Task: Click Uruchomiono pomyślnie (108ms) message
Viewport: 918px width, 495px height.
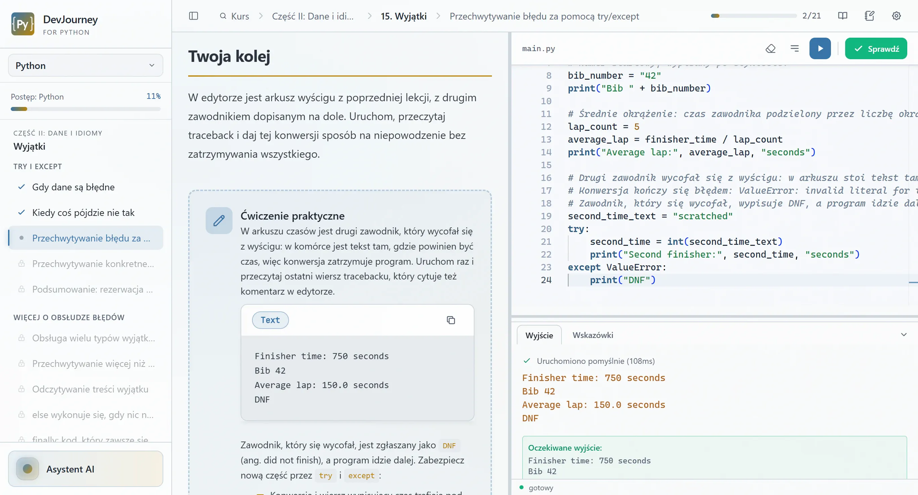Action: click(x=595, y=361)
